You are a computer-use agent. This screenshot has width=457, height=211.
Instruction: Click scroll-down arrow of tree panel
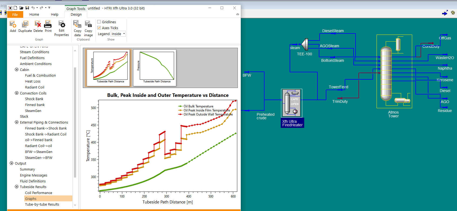(75, 205)
